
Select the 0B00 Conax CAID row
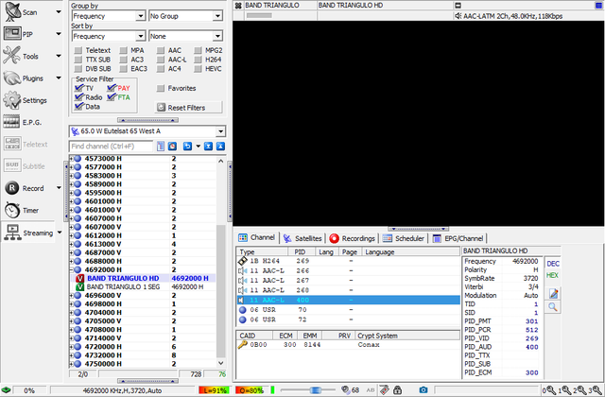[x=348, y=345]
